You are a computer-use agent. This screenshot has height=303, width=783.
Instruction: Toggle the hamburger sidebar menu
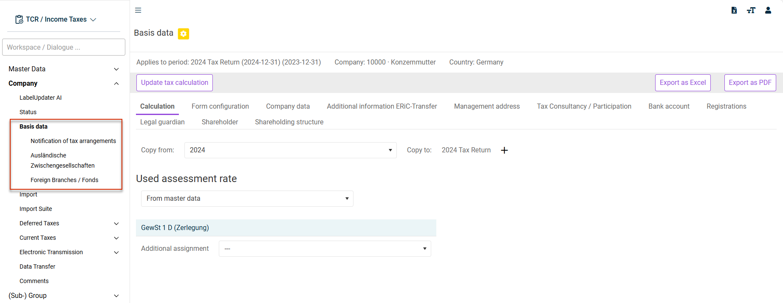click(x=138, y=10)
